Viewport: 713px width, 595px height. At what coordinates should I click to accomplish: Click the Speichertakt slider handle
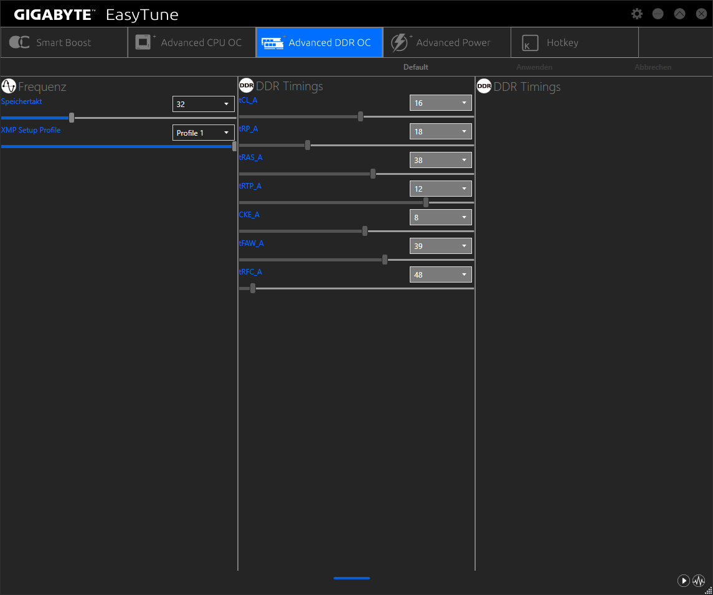pyautogui.click(x=72, y=118)
